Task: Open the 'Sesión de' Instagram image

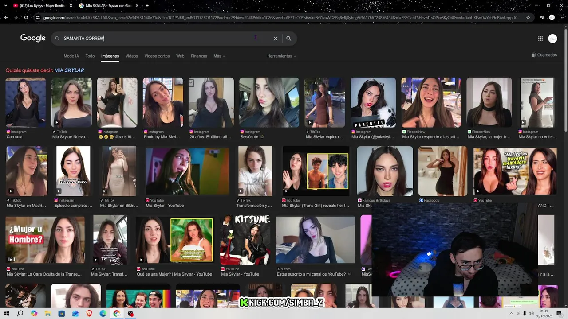Action: tap(269, 102)
